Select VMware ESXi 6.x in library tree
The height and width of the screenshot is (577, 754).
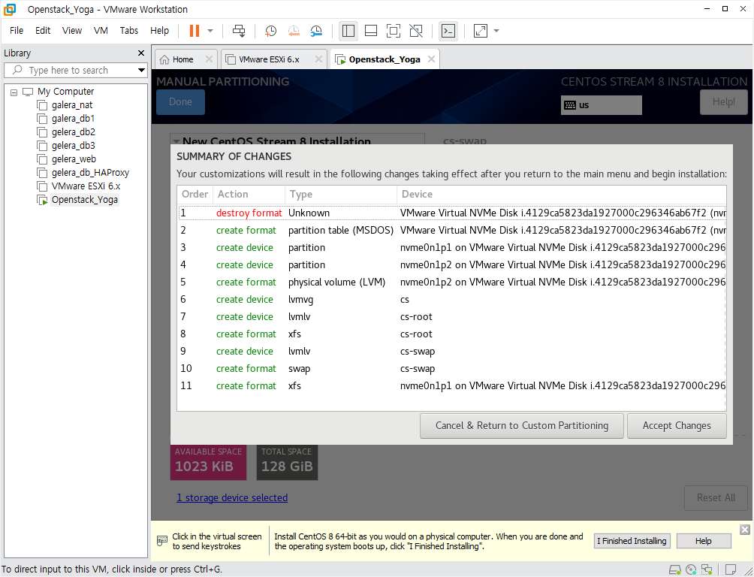[x=86, y=186]
